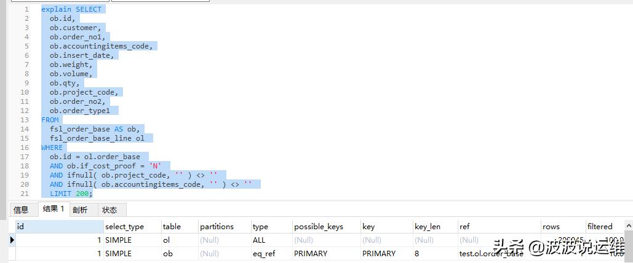The width and height of the screenshot is (633, 263).
Task: Click the 'ob.accountingitems_code,' select line
Action: pyautogui.click(x=102, y=46)
